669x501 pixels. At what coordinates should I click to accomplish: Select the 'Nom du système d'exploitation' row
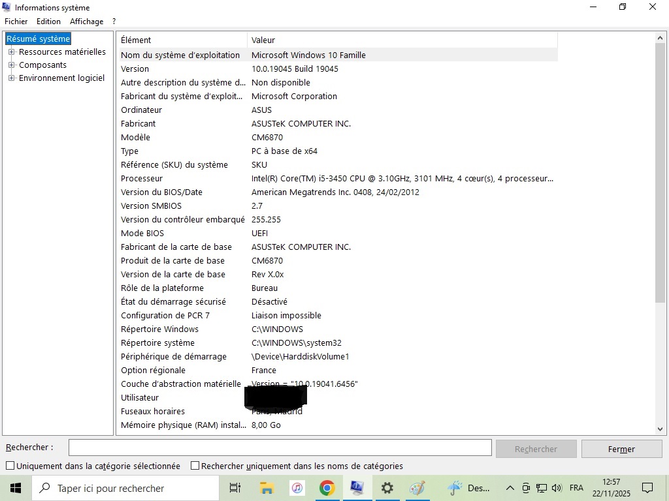click(x=338, y=55)
